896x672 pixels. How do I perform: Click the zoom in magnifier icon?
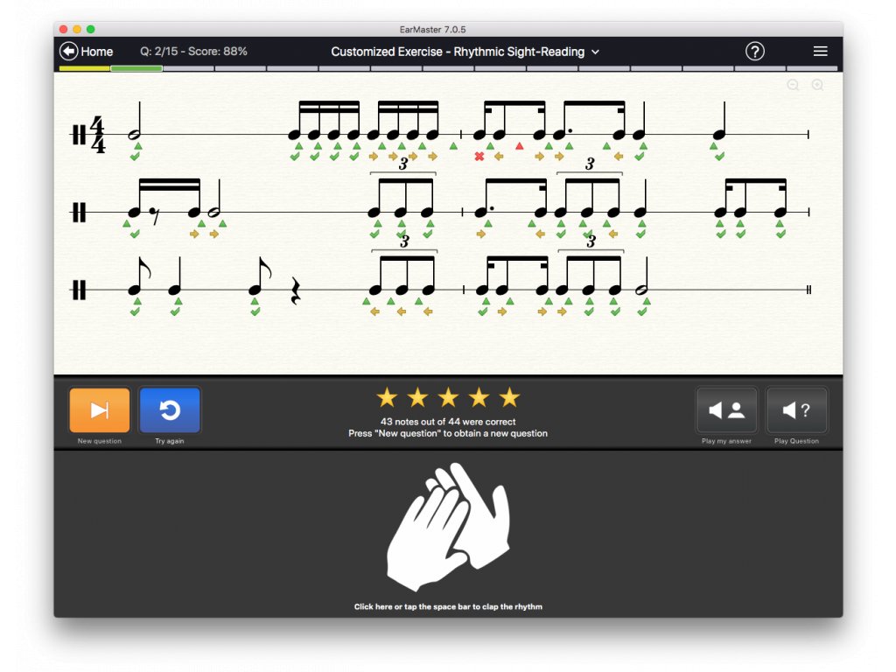(818, 85)
